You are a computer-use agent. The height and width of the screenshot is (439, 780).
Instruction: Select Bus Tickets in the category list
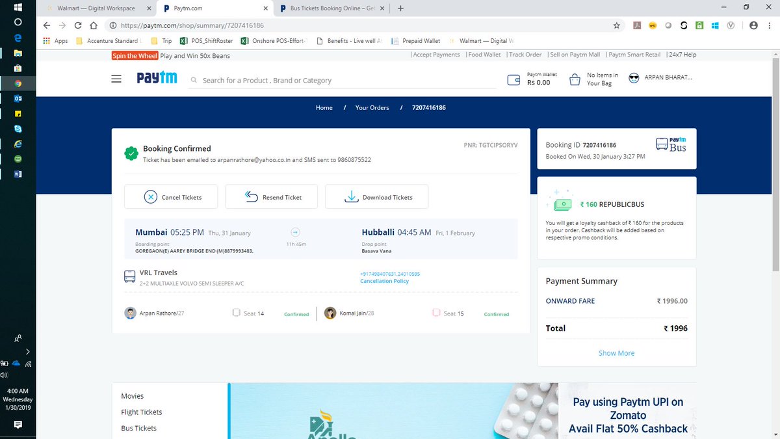tap(139, 428)
